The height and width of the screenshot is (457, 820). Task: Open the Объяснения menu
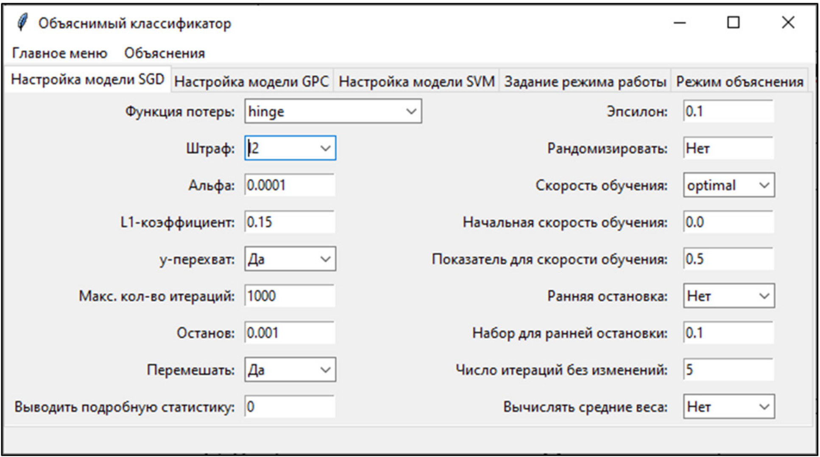coord(164,53)
